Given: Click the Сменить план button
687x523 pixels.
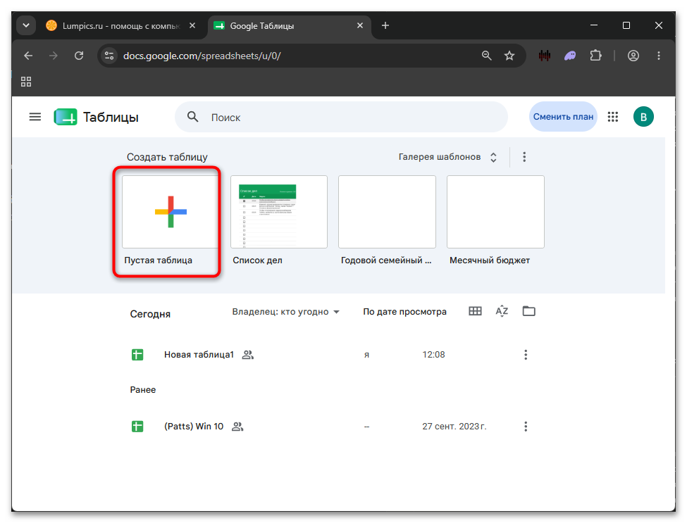Looking at the screenshot, I should point(563,117).
